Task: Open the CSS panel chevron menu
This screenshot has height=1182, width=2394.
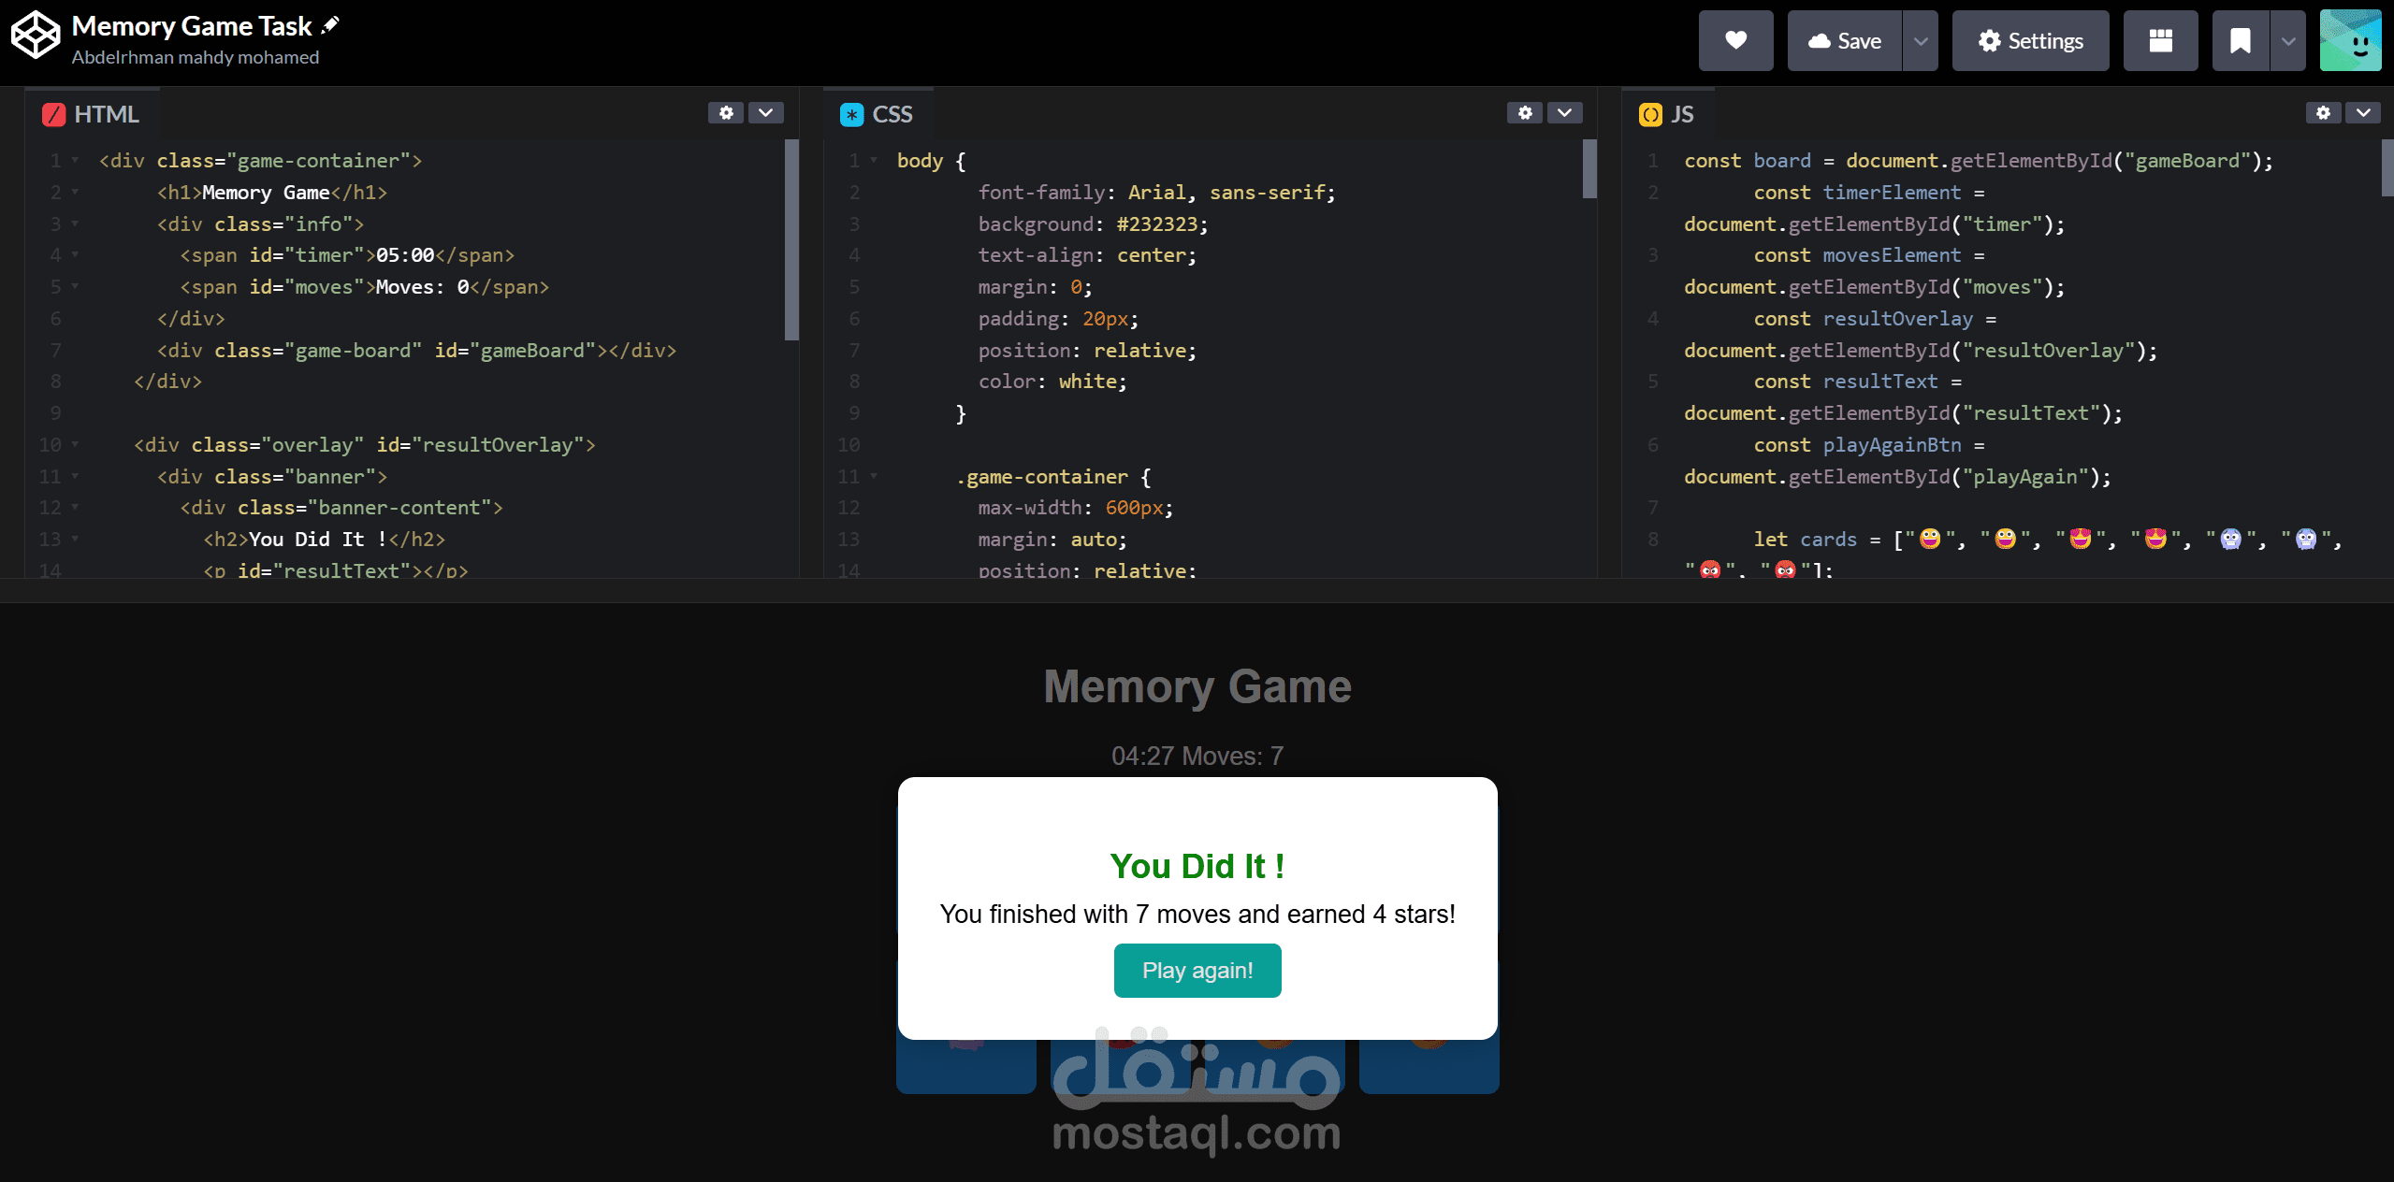Action: (x=1564, y=113)
